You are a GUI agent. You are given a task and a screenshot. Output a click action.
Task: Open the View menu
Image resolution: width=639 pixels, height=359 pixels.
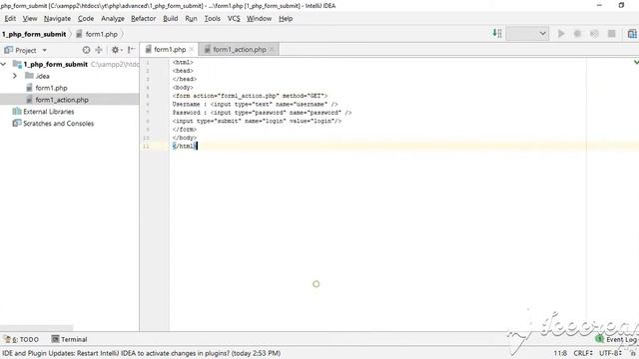click(30, 18)
